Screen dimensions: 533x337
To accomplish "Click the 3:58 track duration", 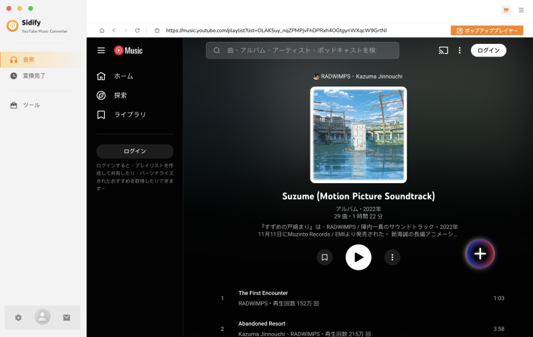I will point(498,329).
